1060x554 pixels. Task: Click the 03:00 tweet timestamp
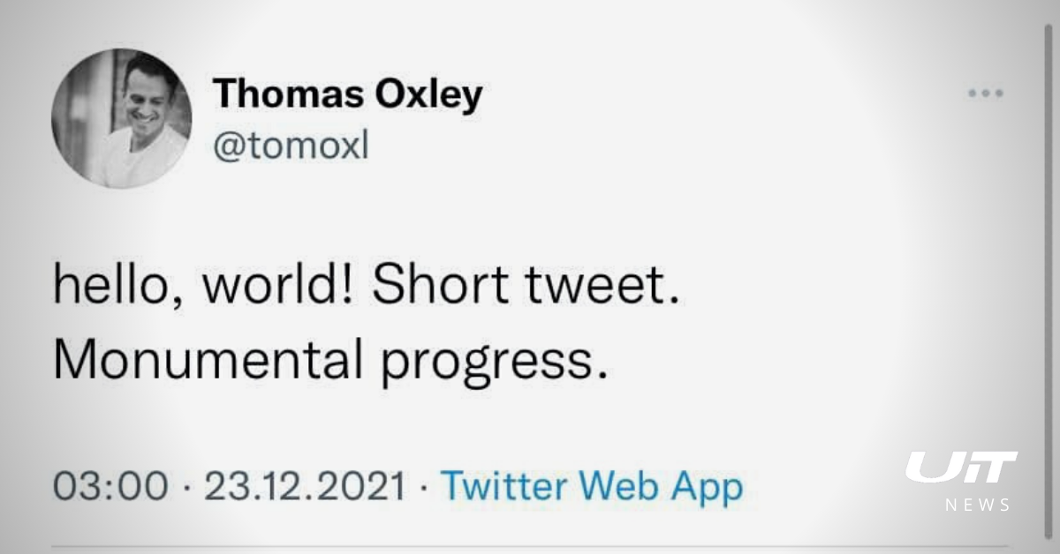coord(110,487)
